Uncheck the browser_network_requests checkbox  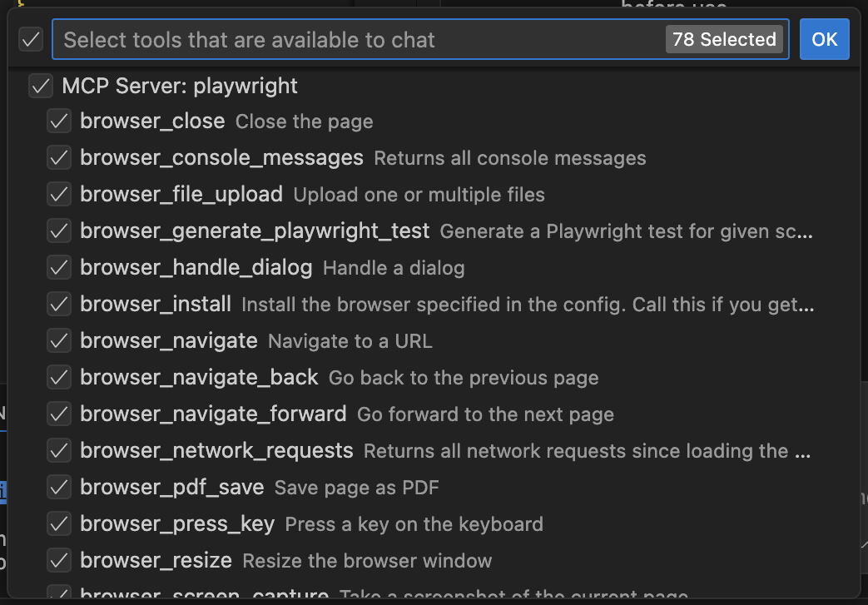59,450
